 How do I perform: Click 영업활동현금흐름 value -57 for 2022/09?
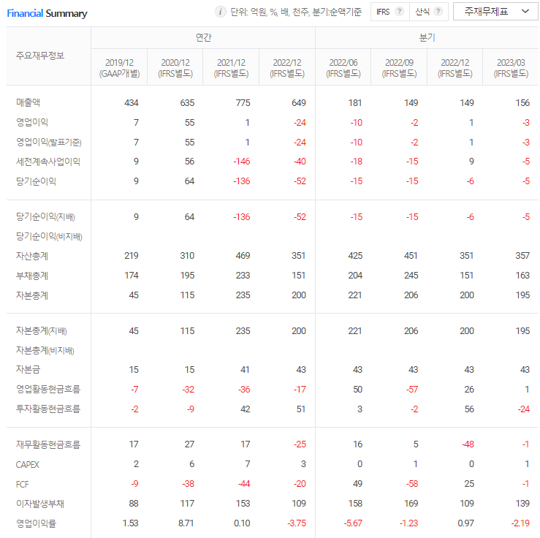(x=412, y=389)
